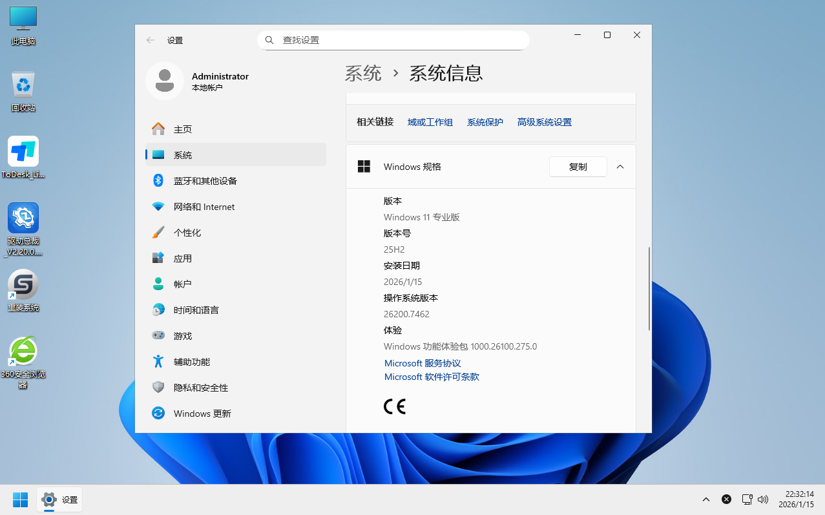Screen dimensions: 825x515
Task: Open the Accessibility icon in sidebar
Action: point(158,362)
